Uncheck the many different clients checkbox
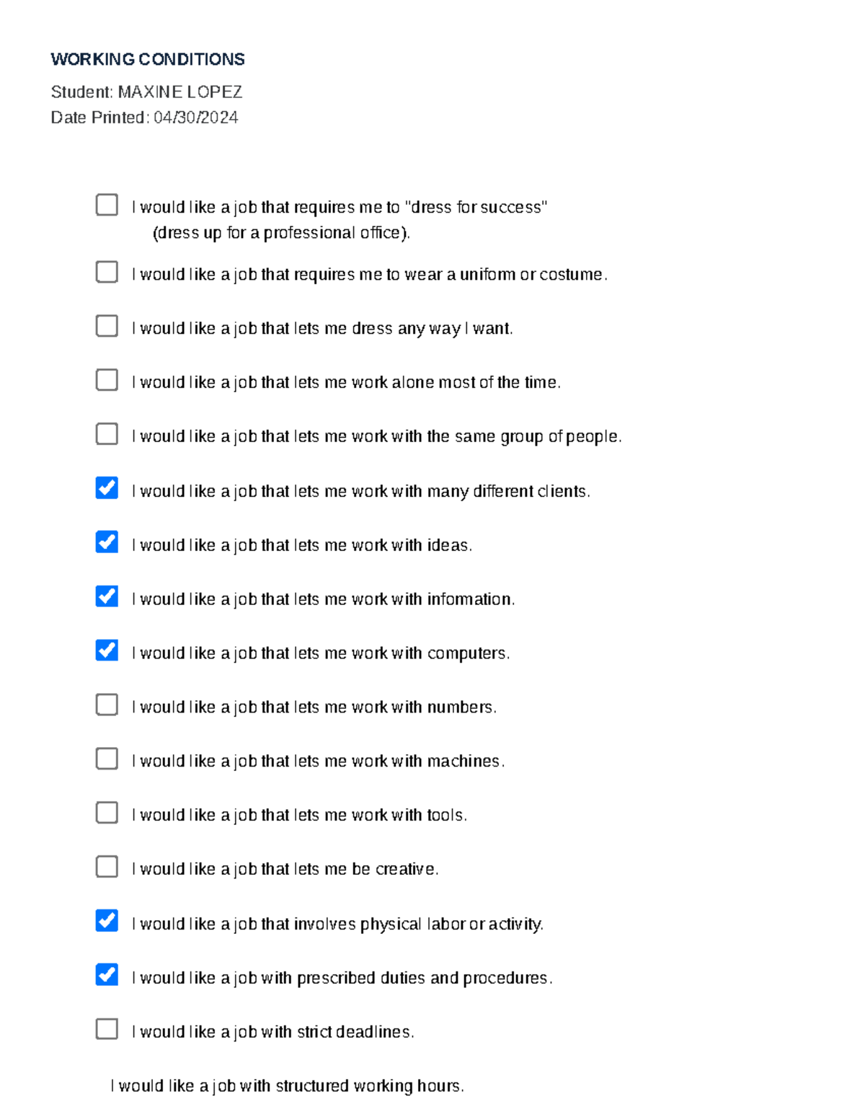Image resolution: width=865 pixels, height=1120 pixels. (107, 488)
